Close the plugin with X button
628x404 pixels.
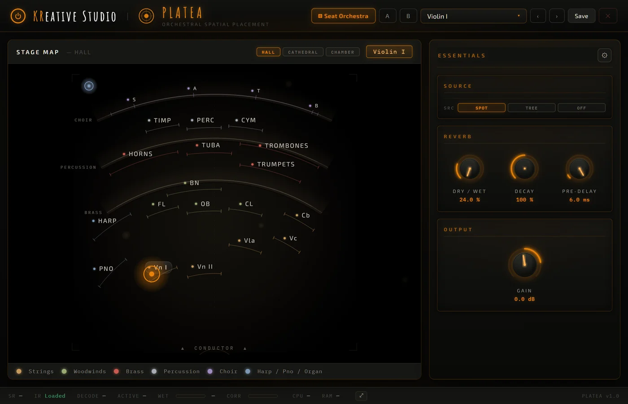click(608, 16)
